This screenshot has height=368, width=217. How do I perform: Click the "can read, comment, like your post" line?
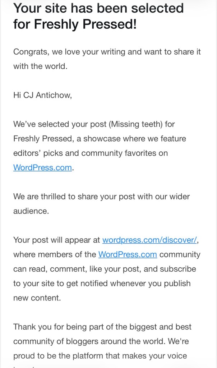coord(105,269)
